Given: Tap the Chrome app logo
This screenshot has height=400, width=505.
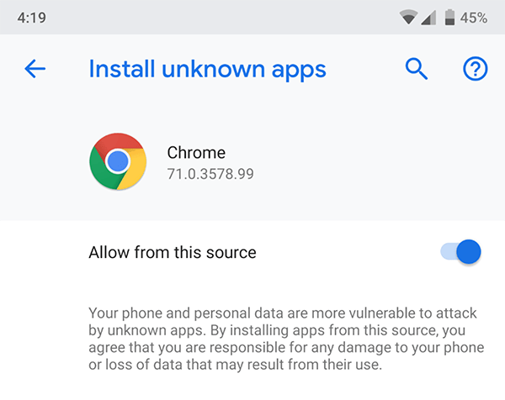Looking at the screenshot, I should pos(118,161).
